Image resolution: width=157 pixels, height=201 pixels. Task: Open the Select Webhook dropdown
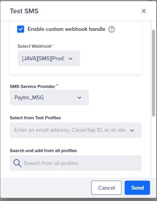(x=49, y=58)
